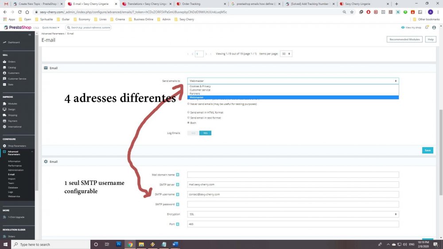Open Sexy Cherry bookmark folder
This screenshot has height=249, width=443.
point(184,19)
